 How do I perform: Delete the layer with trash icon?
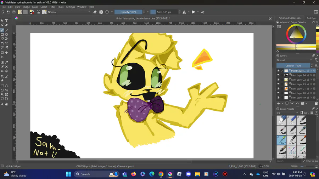(316, 104)
